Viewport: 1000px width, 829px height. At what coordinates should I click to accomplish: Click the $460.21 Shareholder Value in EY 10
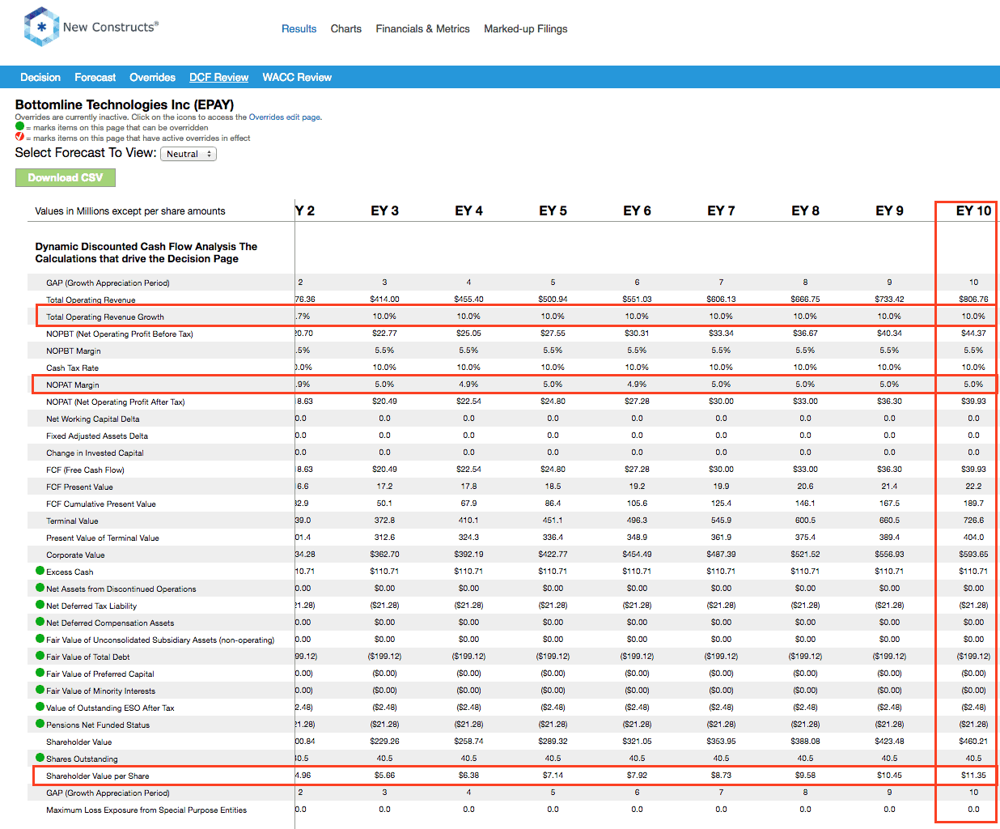973,742
